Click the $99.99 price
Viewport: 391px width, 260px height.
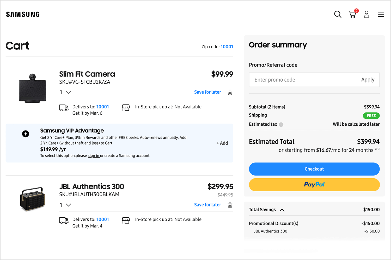222,74
